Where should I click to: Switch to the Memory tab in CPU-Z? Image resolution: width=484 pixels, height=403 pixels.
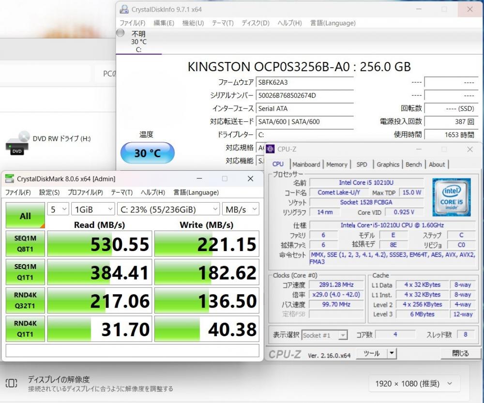(336, 164)
